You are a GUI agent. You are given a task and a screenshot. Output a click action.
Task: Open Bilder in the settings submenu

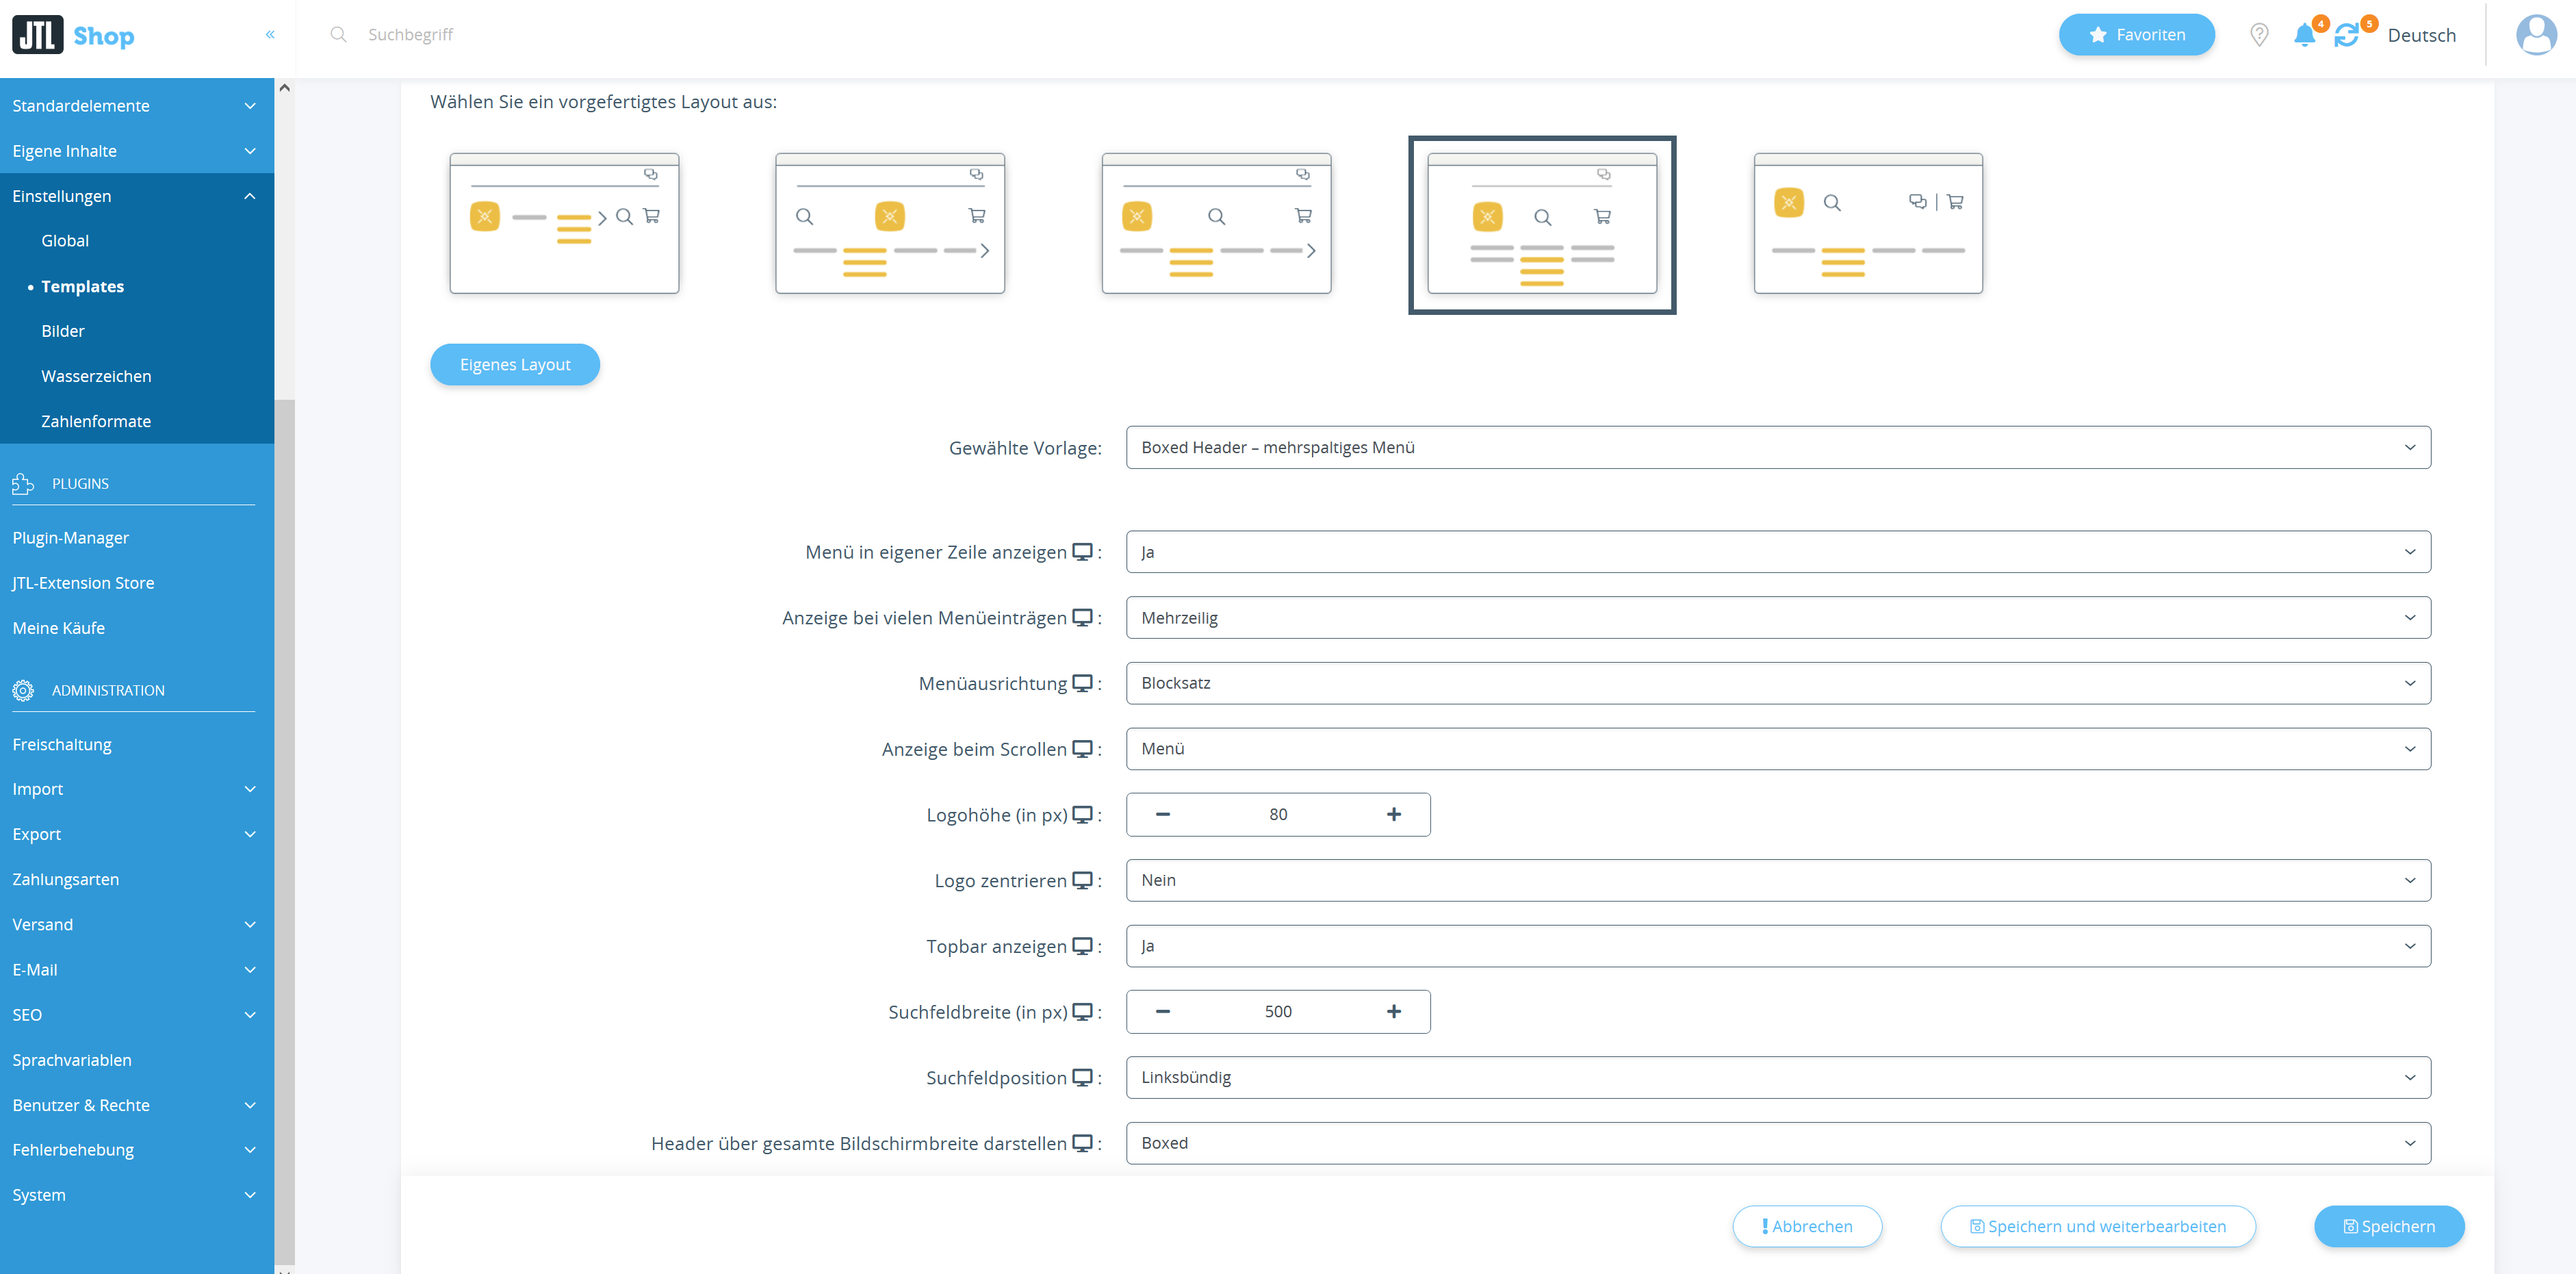click(x=63, y=331)
